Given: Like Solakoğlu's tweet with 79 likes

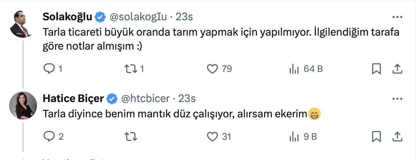Looking at the screenshot, I should coord(212,69).
